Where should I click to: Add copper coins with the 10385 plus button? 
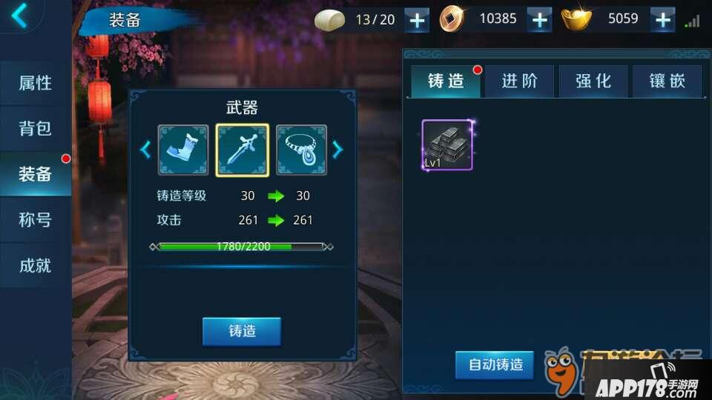click(539, 20)
